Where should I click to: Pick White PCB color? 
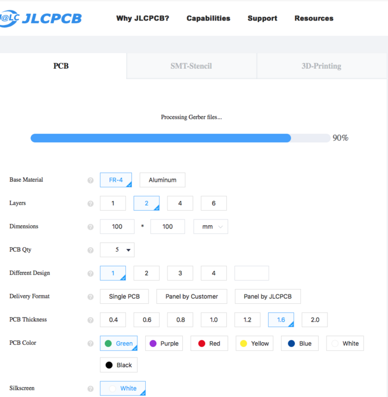click(x=345, y=343)
